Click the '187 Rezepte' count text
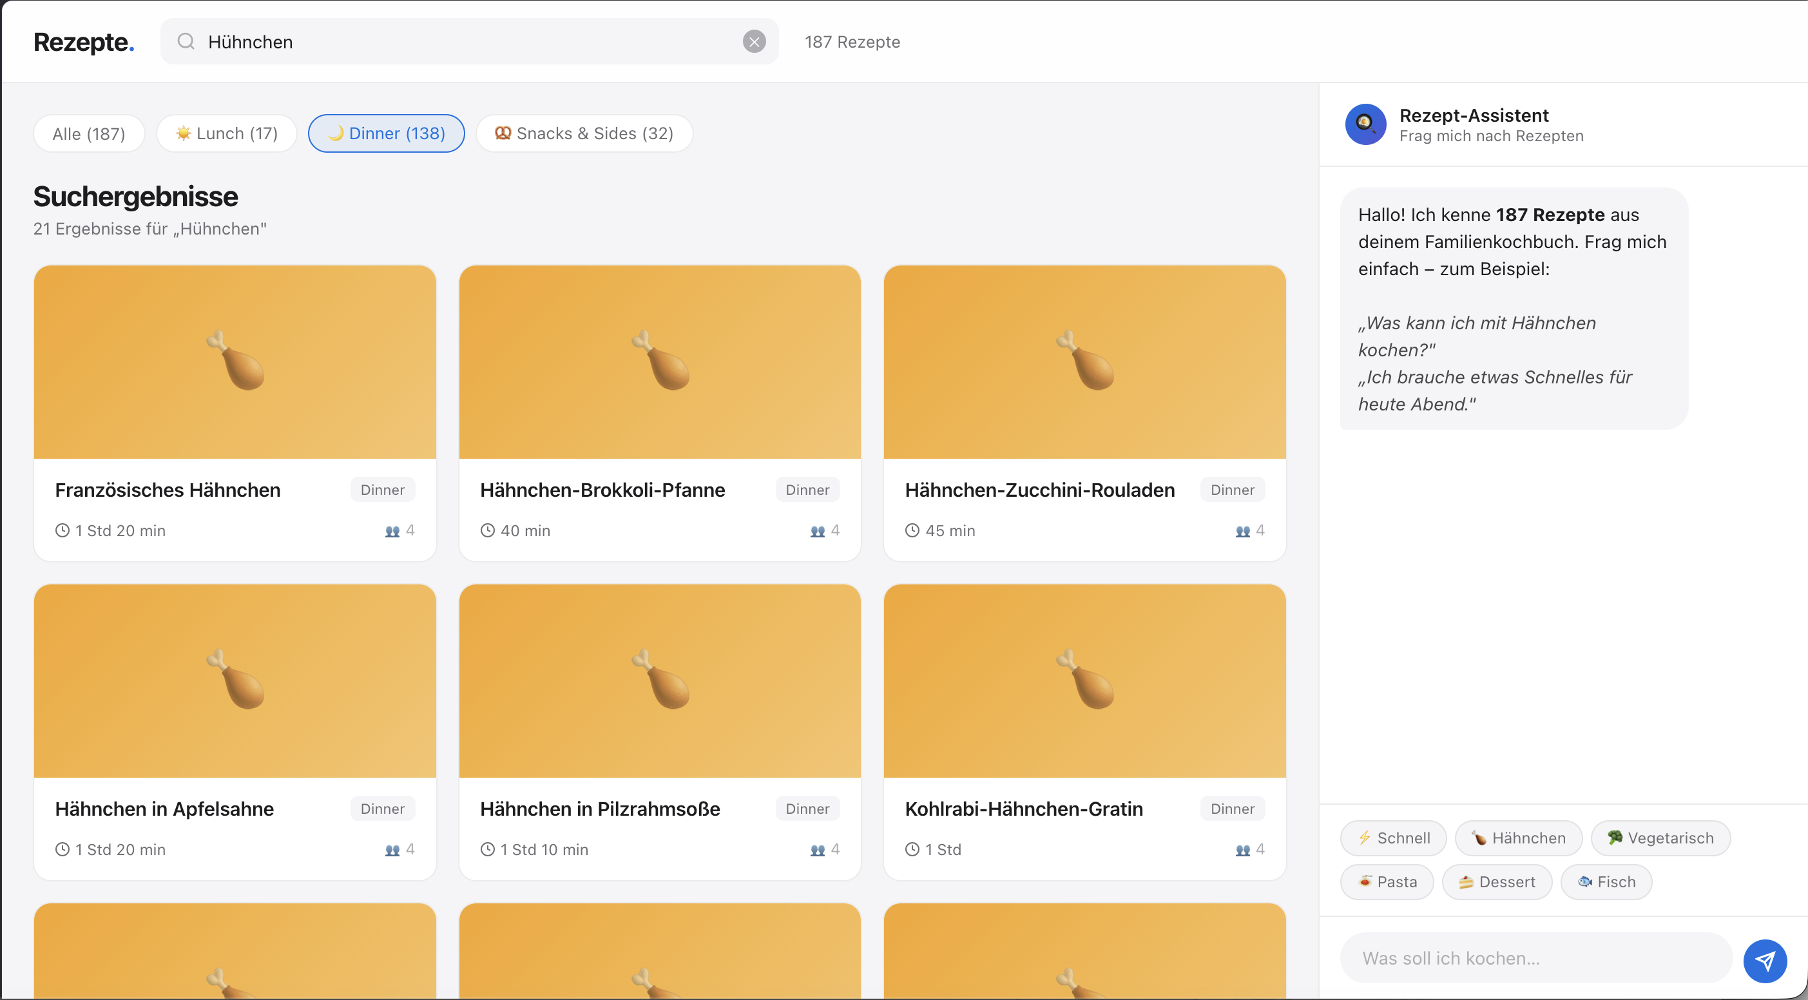The image size is (1808, 1000). (x=852, y=42)
